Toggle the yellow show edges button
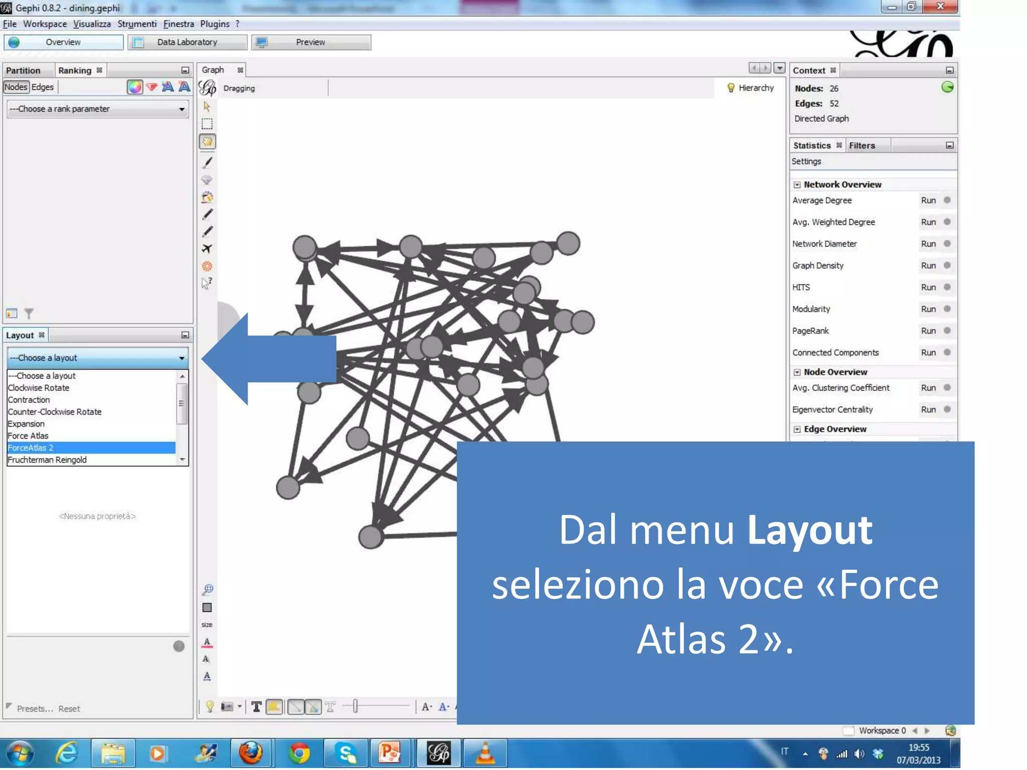The width and height of the screenshot is (1027, 770). [x=274, y=707]
